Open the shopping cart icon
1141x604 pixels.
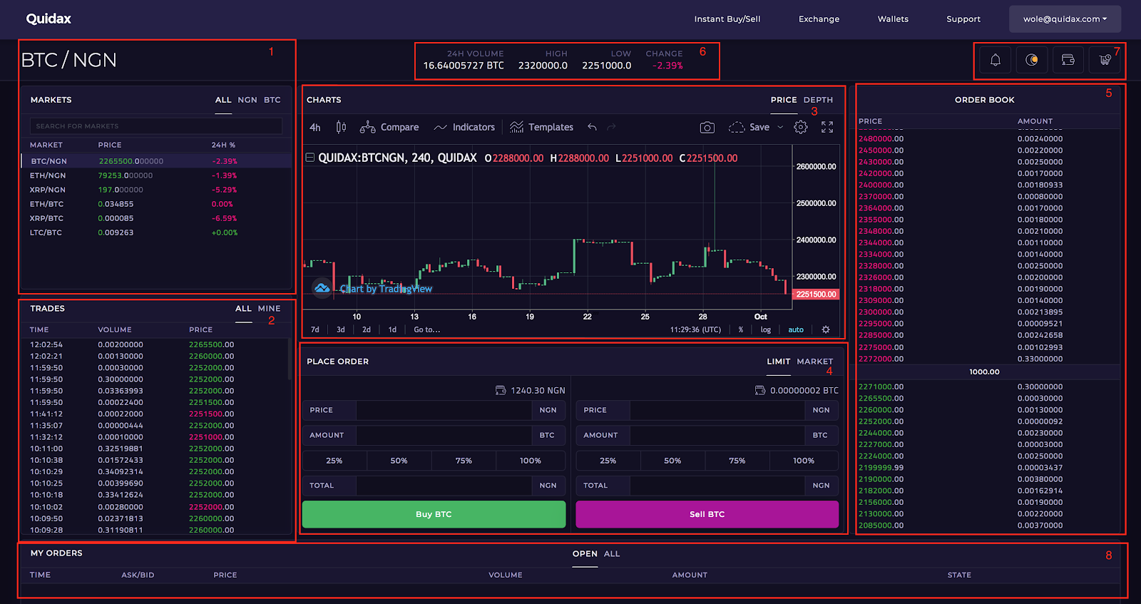[x=1105, y=60]
